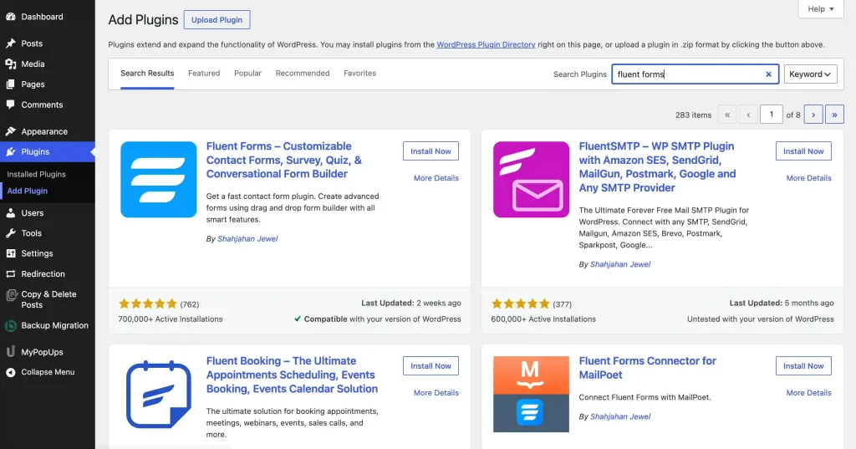Viewport: 856px width, 449px height.
Task: Click the '283 items' count text
Action: [693, 115]
